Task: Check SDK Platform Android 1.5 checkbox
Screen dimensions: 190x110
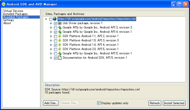Action: [56, 41]
